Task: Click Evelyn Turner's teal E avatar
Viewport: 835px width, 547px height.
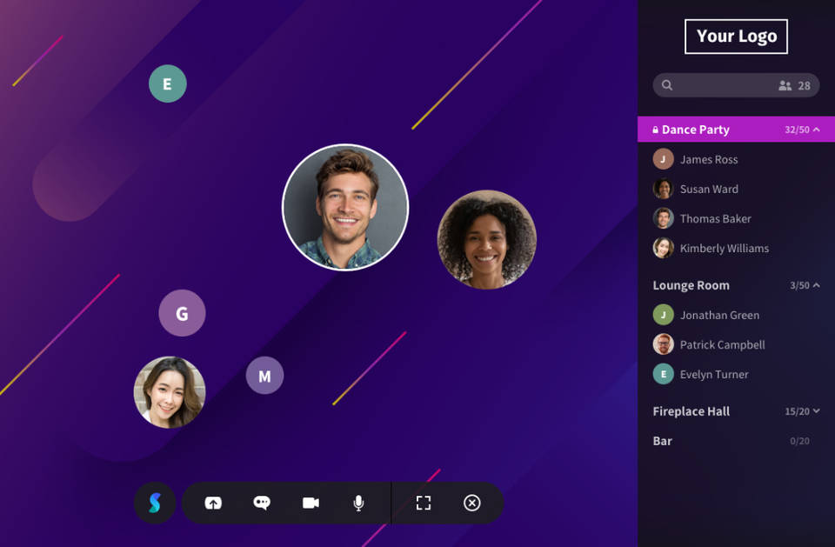Action: pyautogui.click(x=663, y=375)
